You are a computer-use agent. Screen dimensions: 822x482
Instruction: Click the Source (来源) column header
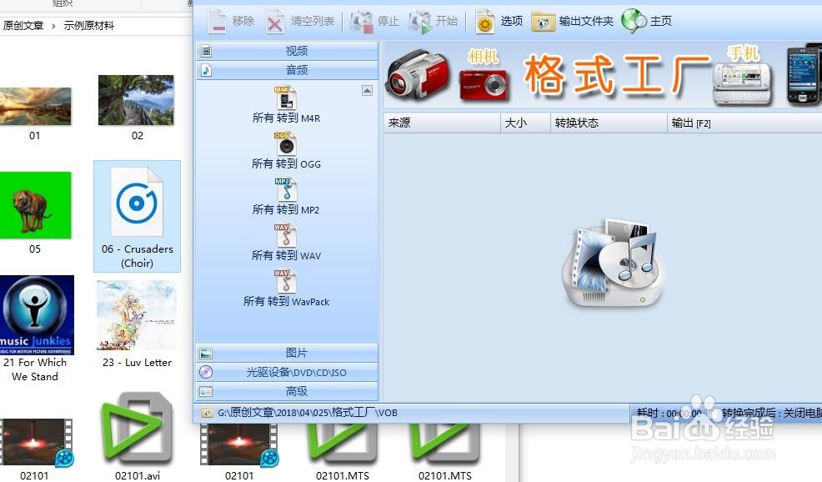click(x=443, y=123)
